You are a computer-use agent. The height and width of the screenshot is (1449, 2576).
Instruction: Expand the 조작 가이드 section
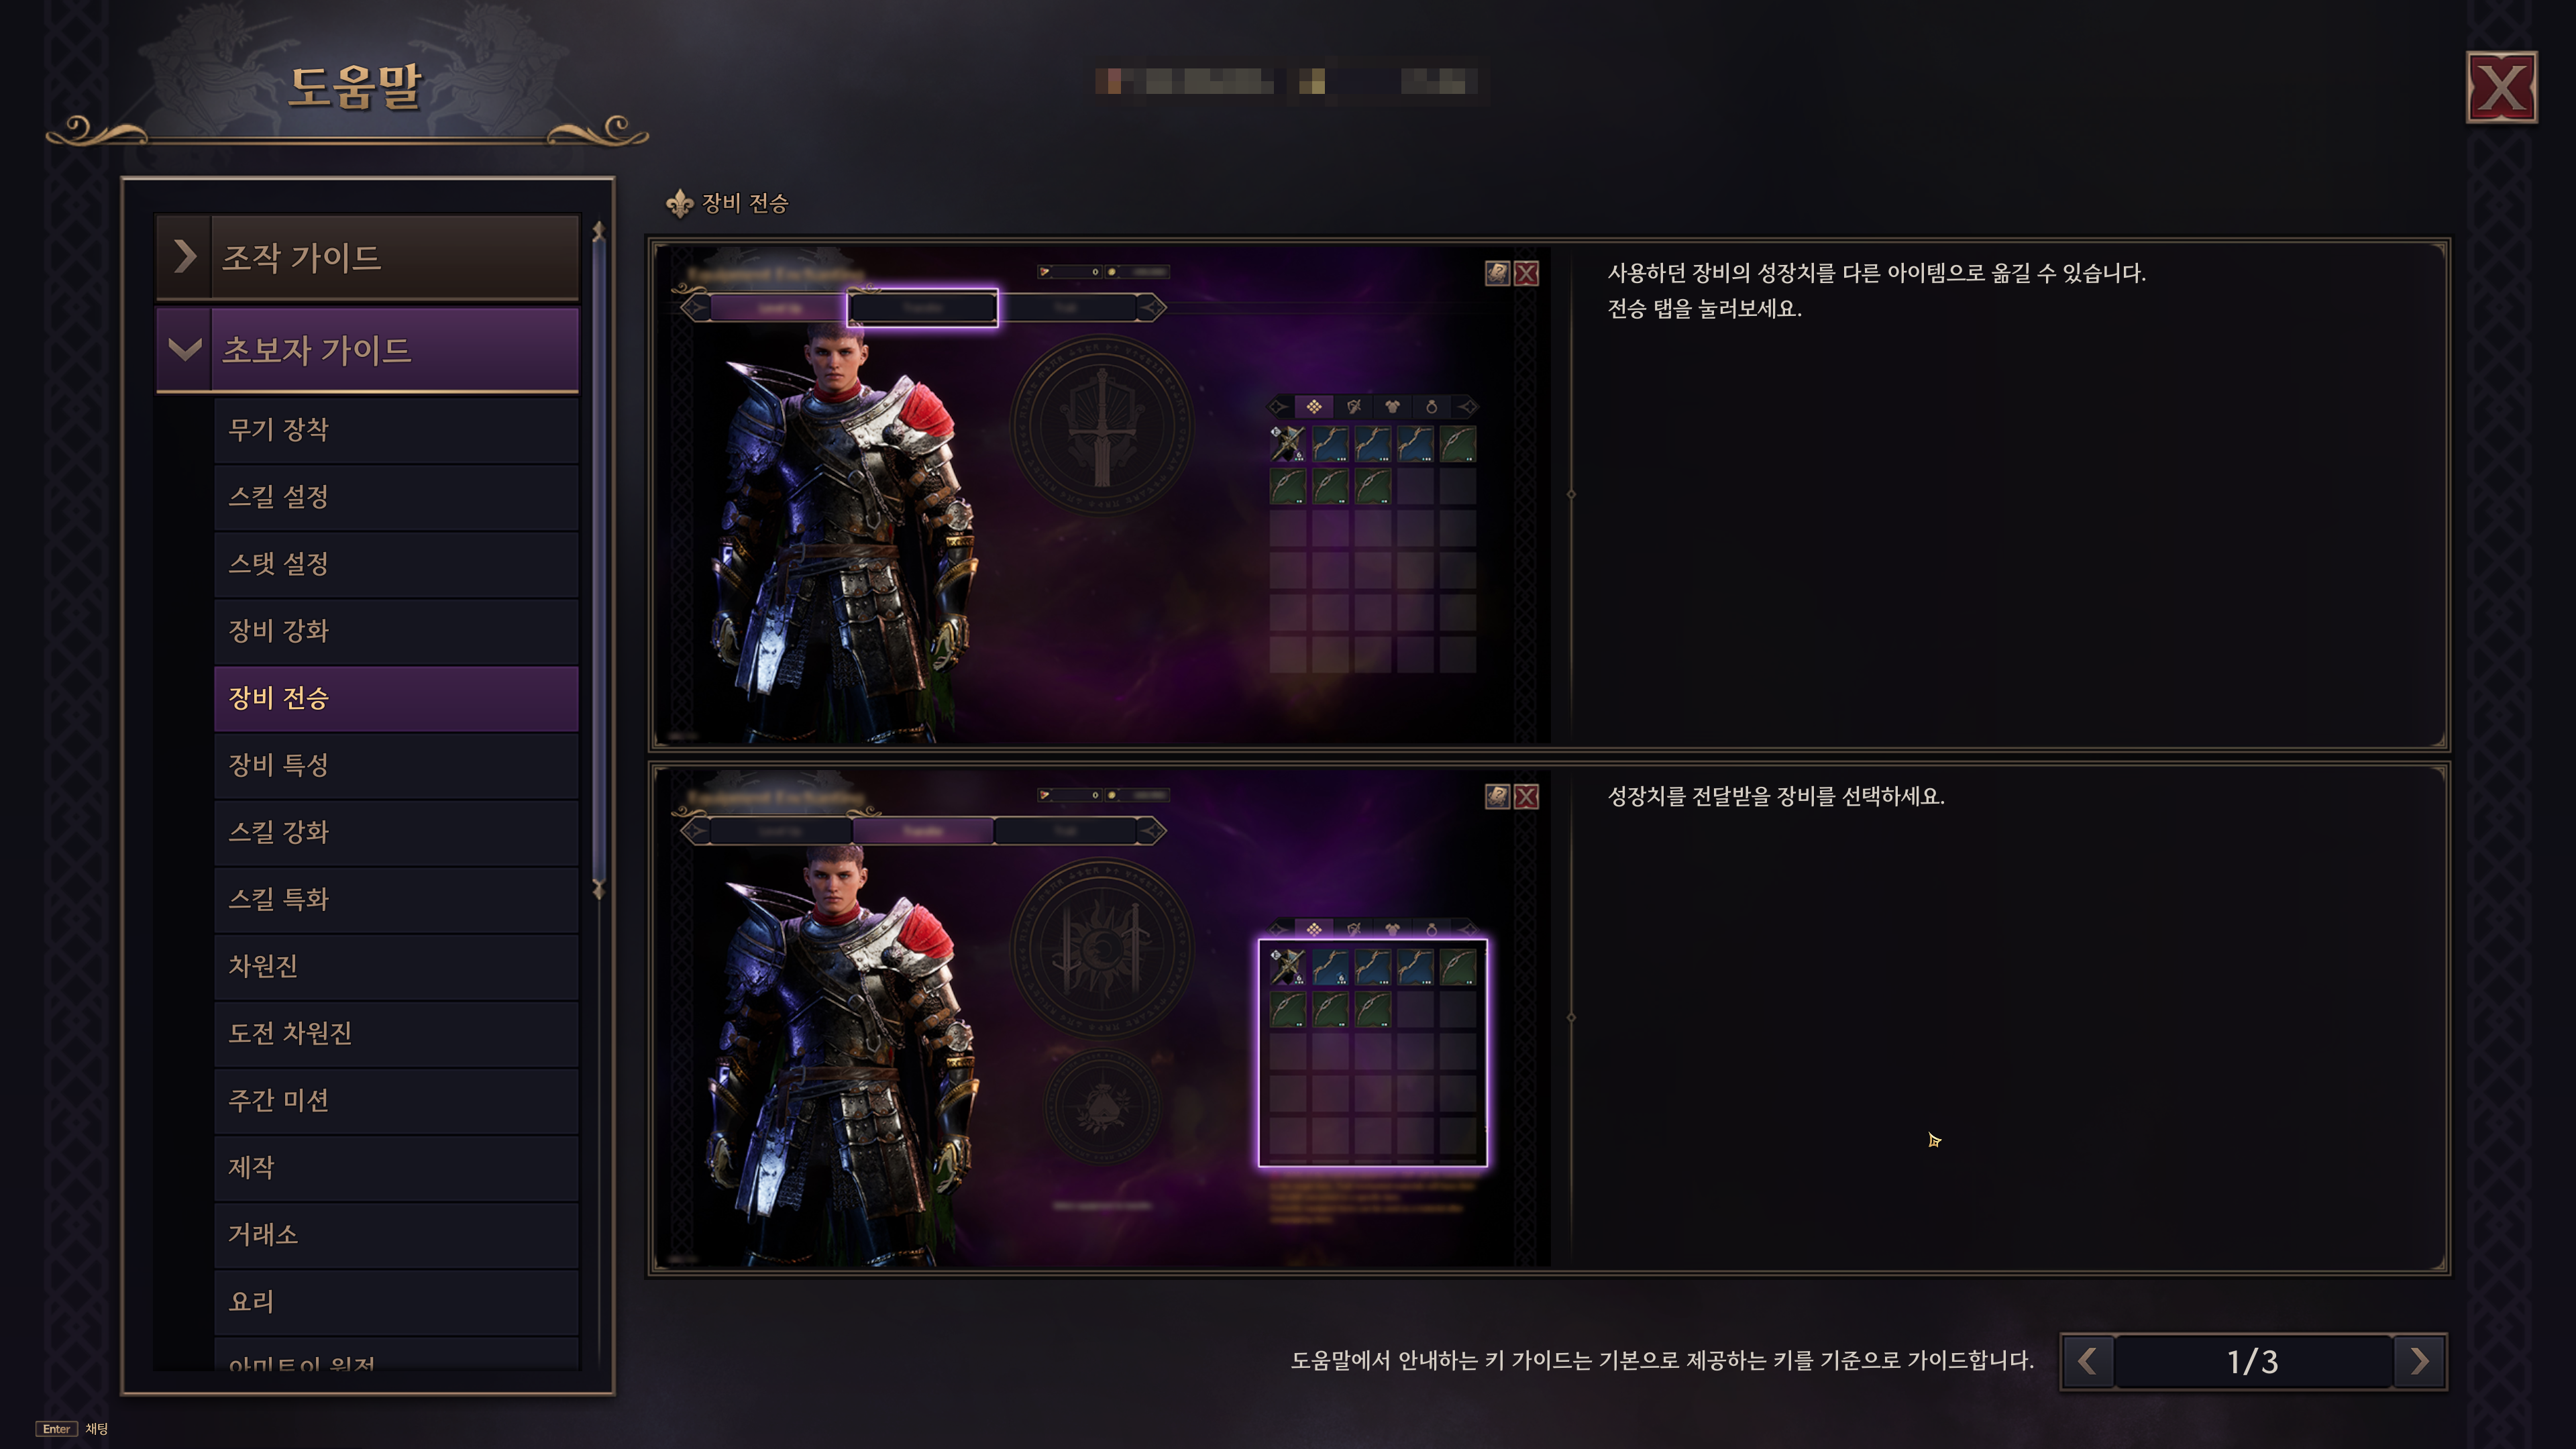click(x=368, y=258)
